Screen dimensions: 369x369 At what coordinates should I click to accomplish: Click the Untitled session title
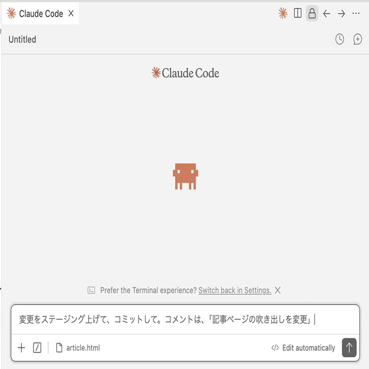[22, 39]
